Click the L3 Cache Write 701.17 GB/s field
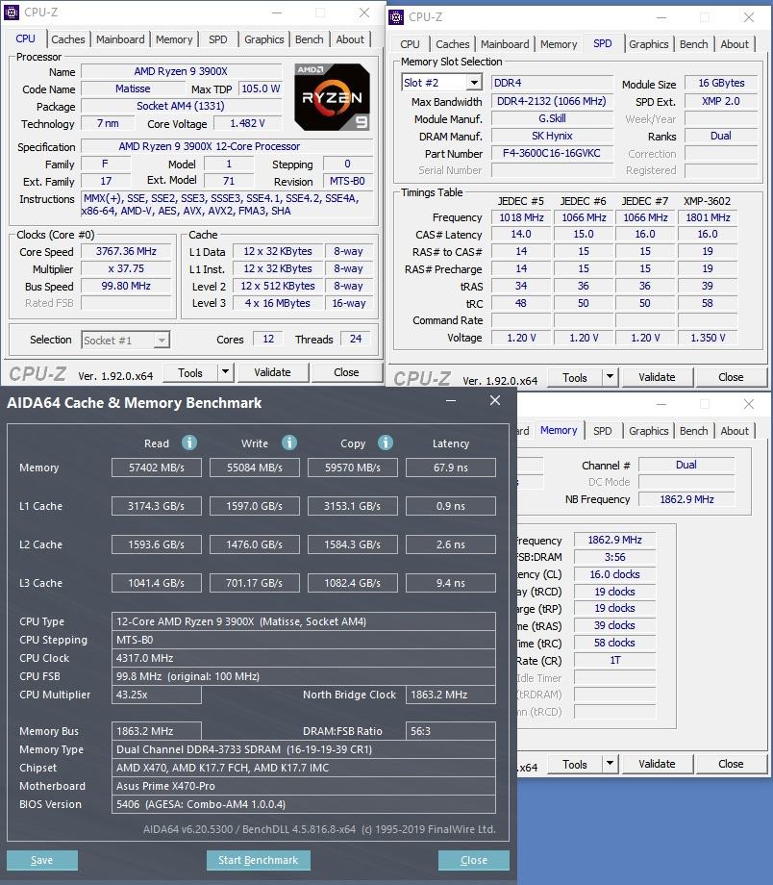The height and width of the screenshot is (885, 773). pyautogui.click(x=254, y=583)
